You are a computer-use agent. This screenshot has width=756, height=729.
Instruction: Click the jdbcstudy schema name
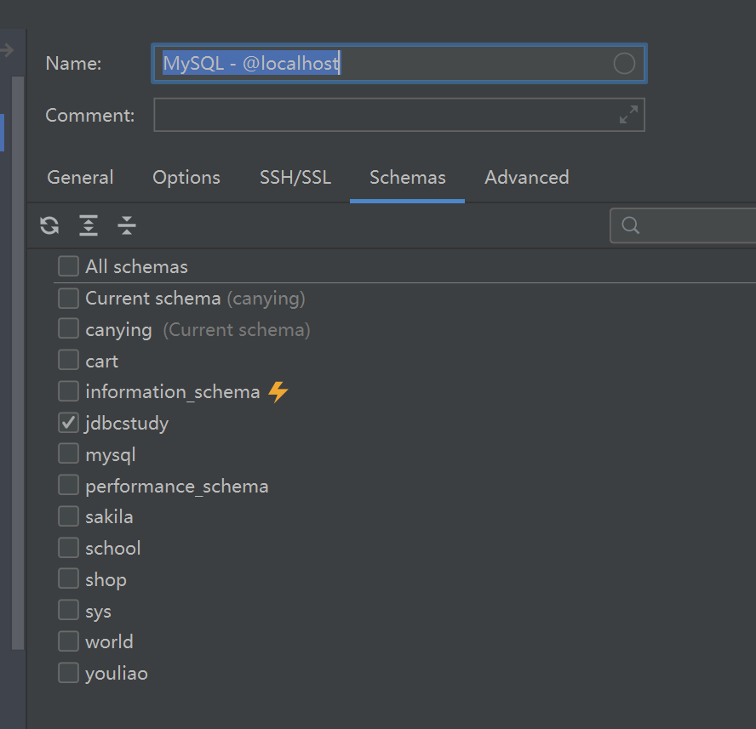127,423
